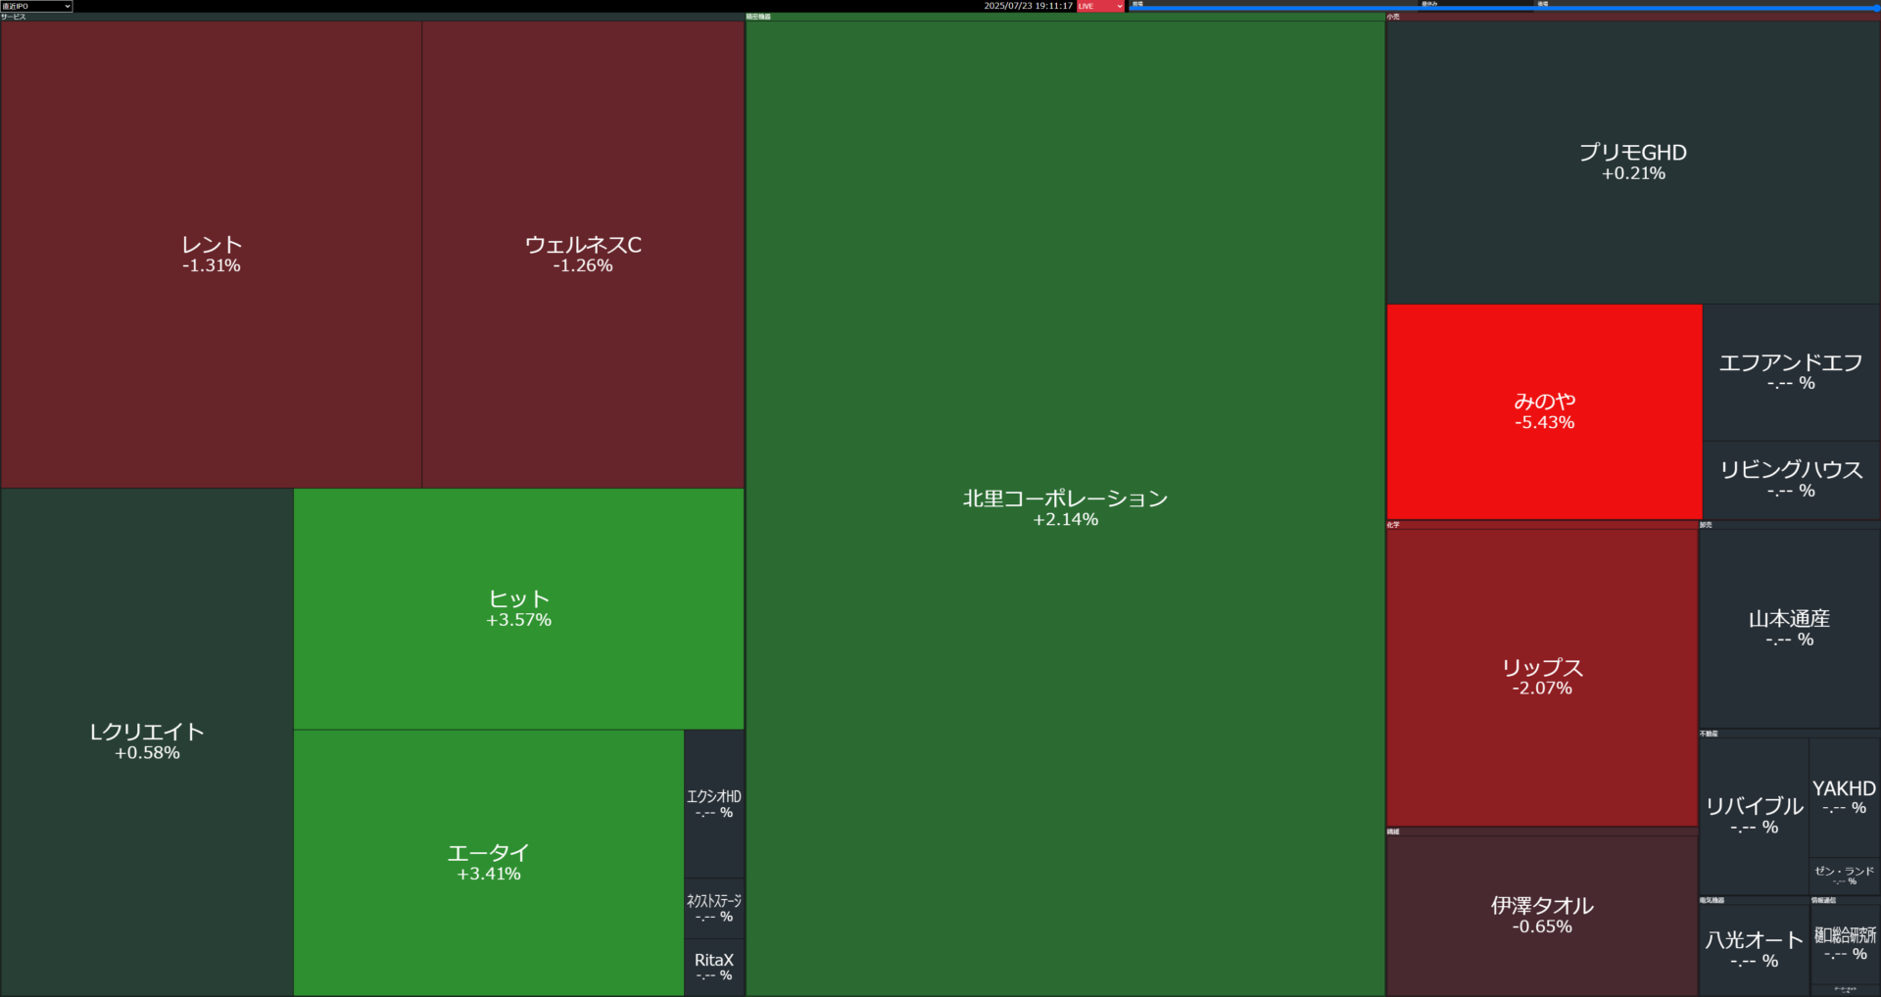1881x997 pixels.
Task: Click the 情報通信 sector header
Action: [x=1845, y=900]
